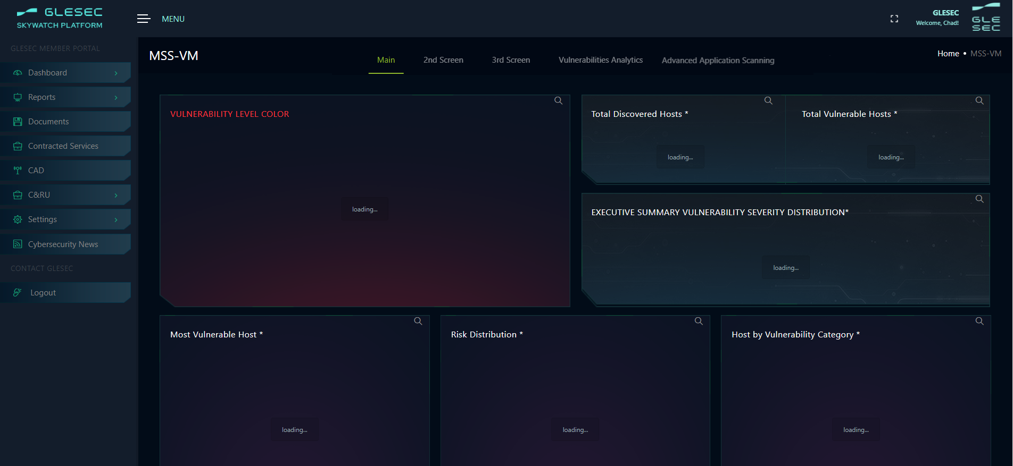
Task: Click the VULNERABILITY LEVEL COLOR title
Action: 230,114
